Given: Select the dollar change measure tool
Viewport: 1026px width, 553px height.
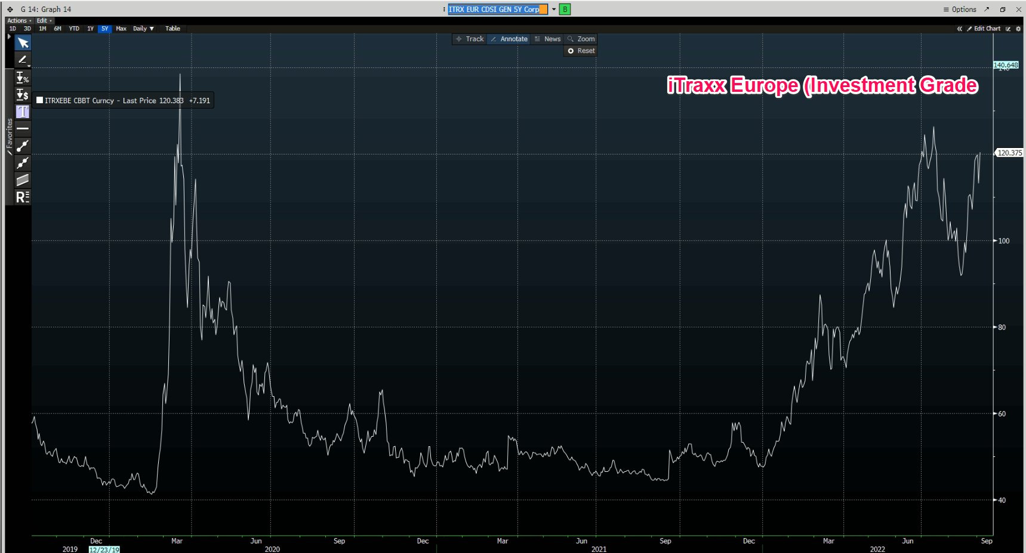Looking at the screenshot, I should point(23,94).
